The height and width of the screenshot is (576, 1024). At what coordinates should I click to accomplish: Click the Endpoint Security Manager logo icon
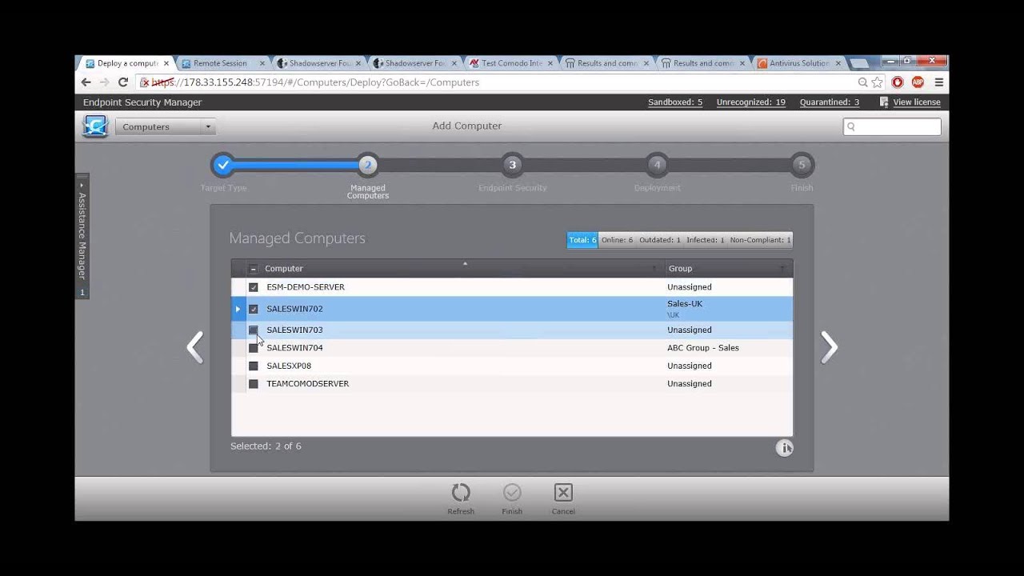pos(95,126)
